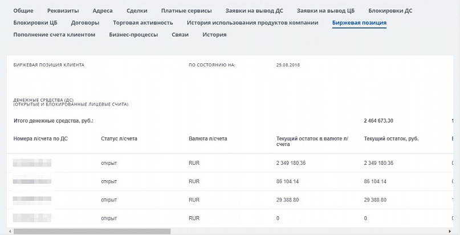460x235 pixels.
Task: Select the Платные сервисы tab
Action: coord(186,11)
